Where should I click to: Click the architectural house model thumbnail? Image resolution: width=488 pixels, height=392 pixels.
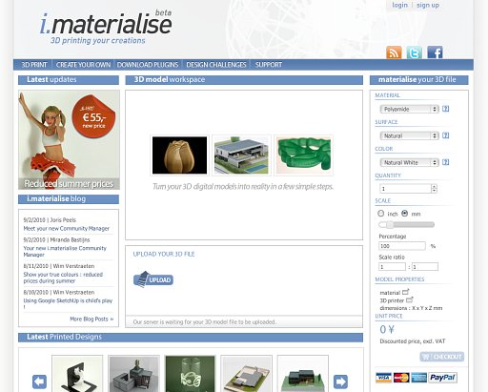pos(241,155)
